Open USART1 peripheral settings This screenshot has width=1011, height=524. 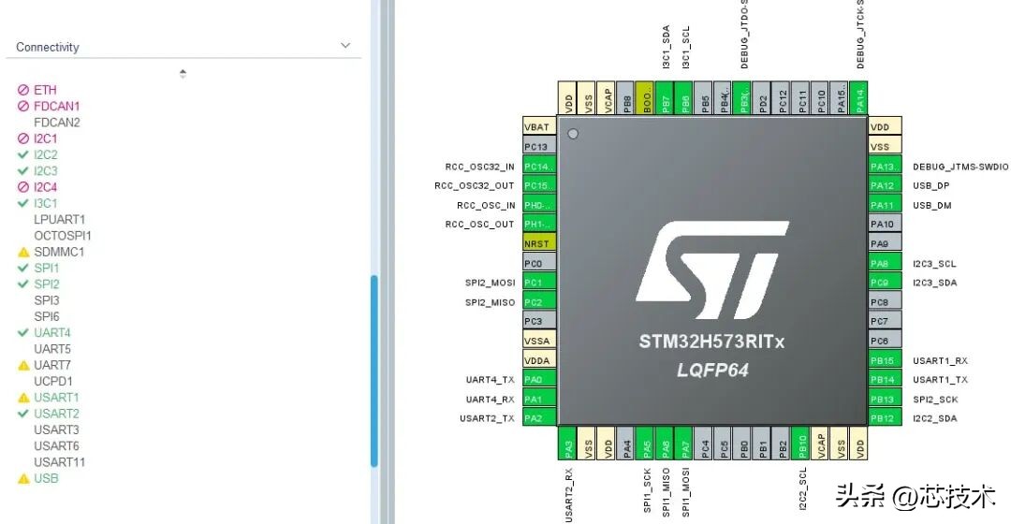pyautogui.click(x=56, y=397)
